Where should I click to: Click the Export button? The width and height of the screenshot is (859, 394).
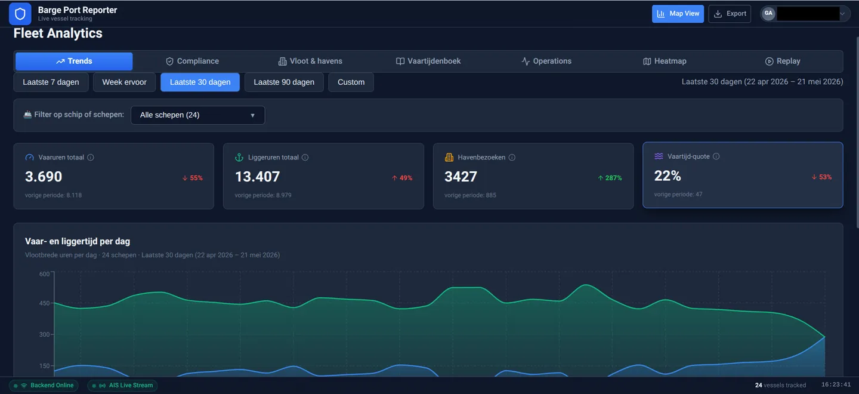pyautogui.click(x=730, y=14)
